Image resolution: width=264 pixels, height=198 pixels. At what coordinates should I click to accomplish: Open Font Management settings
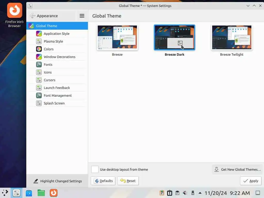pos(57,96)
